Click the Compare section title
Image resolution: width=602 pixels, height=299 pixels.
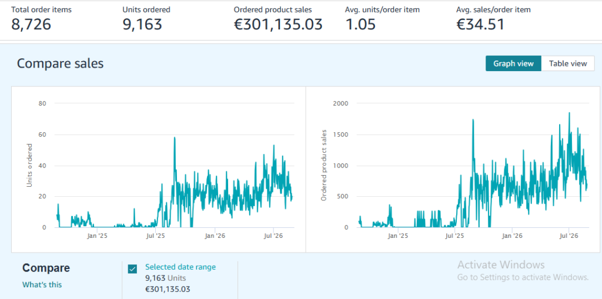(x=46, y=268)
